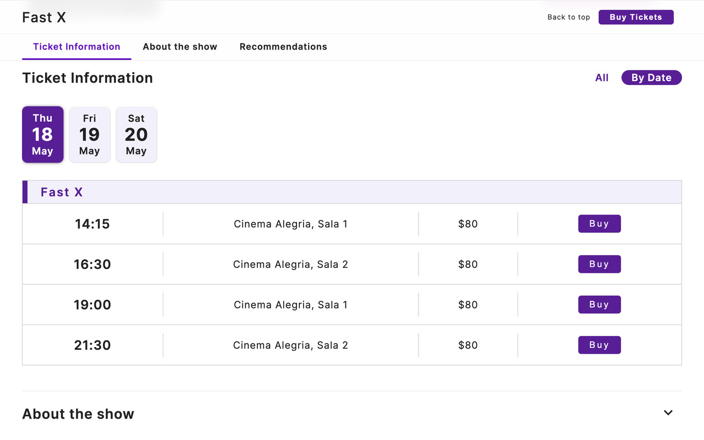Select the By Date filter
This screenshot has width=704, height=440.
651,78
